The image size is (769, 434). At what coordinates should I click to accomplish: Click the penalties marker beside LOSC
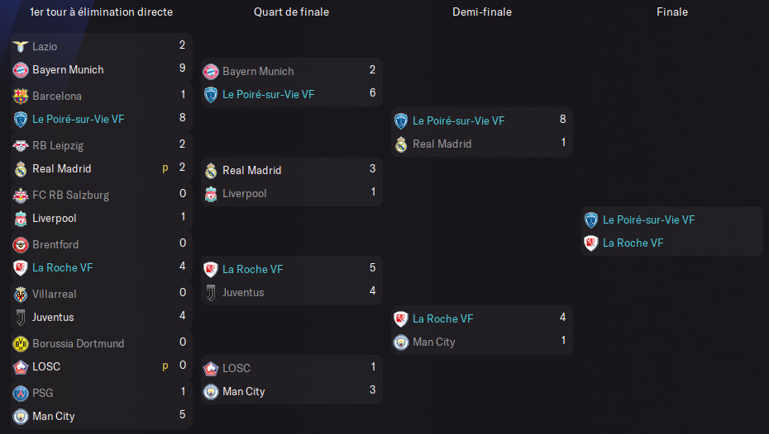165,367
